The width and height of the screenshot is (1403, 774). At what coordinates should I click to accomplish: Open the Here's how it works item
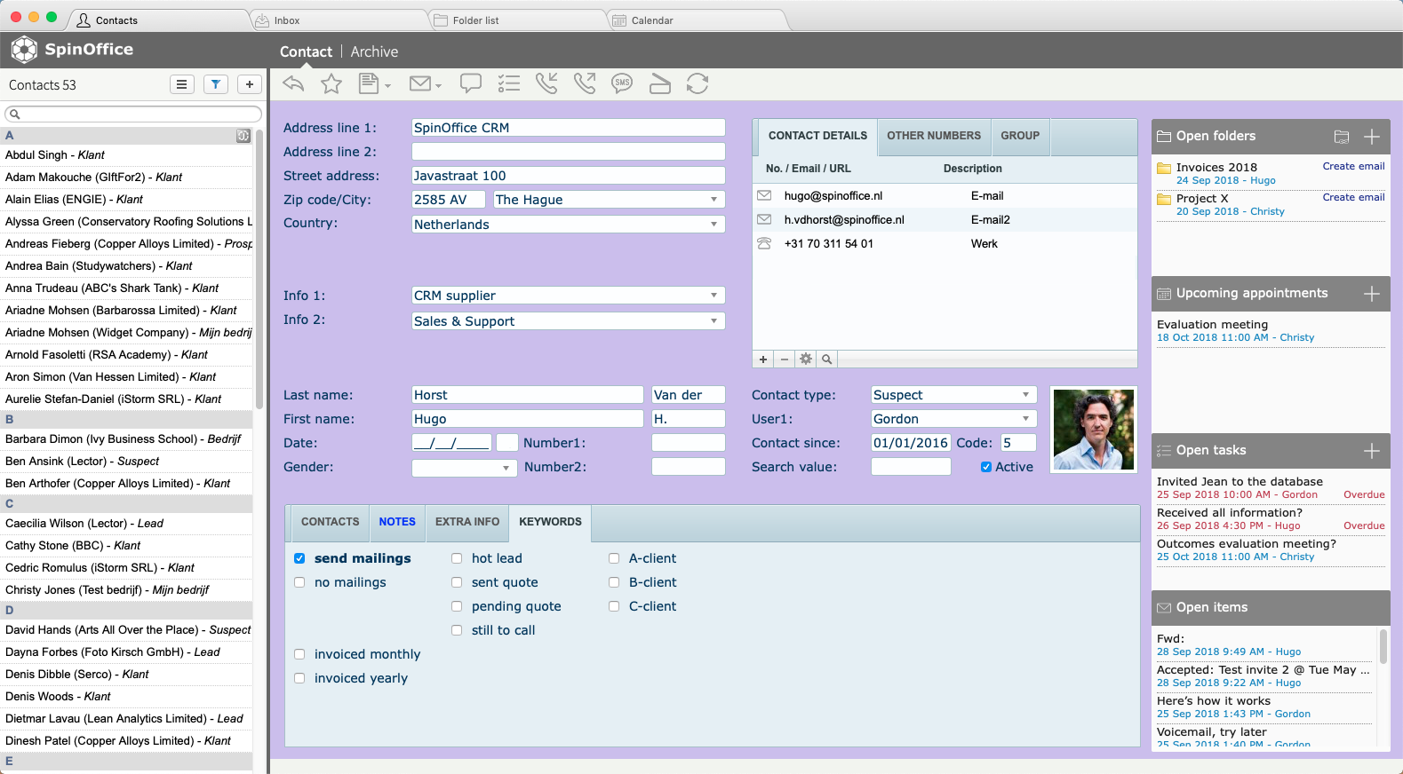(x=1265, y=707)
